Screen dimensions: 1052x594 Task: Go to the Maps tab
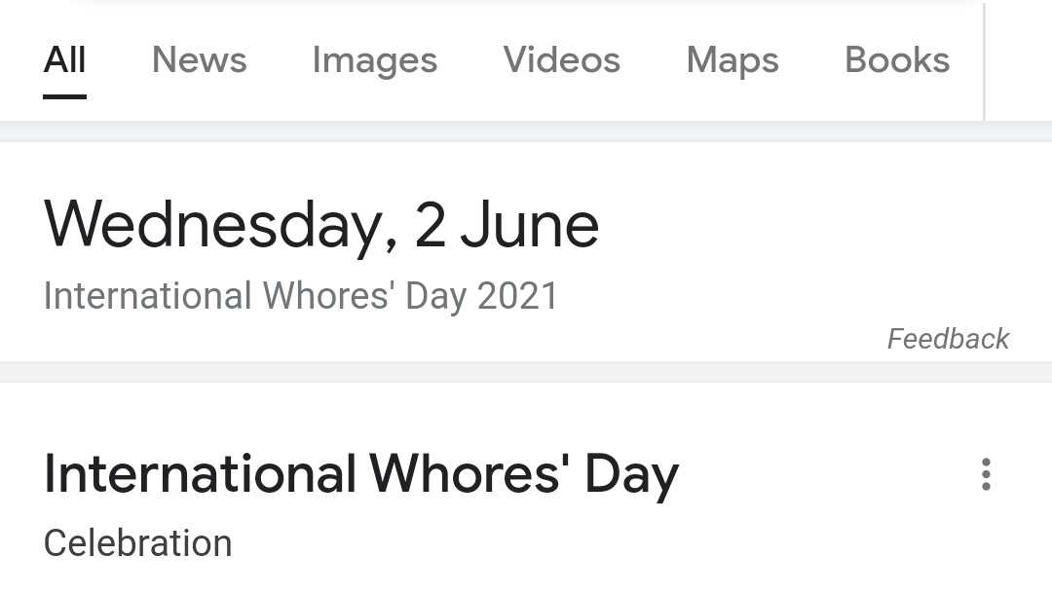(733, 60)
